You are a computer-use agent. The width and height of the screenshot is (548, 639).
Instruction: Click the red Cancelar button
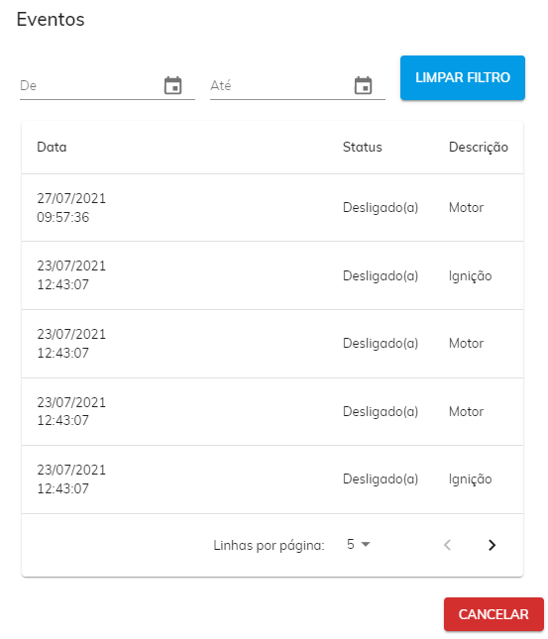tap(493, 614)
